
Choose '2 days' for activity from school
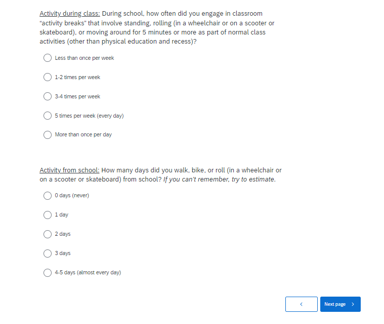48,234
